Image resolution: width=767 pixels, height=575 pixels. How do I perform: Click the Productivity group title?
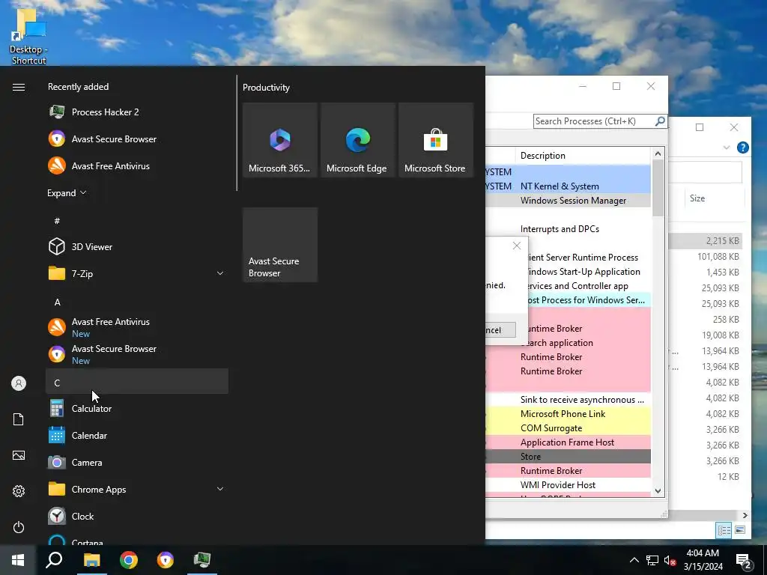266,88
